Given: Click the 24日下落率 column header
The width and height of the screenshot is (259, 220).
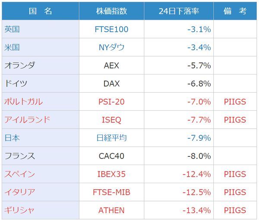Looking at the screenshot, I should pos(179,11).
